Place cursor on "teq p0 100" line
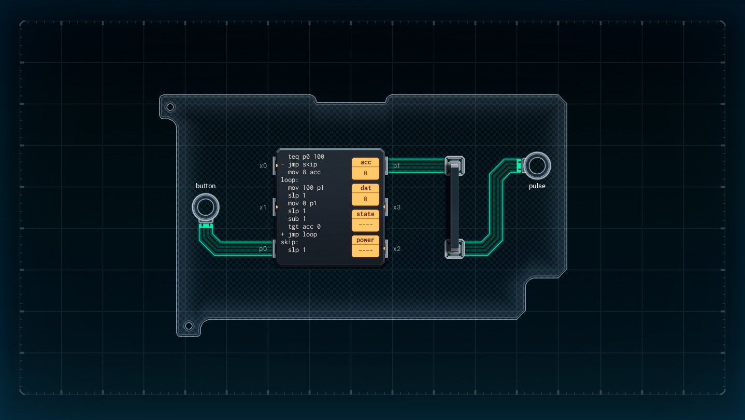Viewport: 745px width, 420px height. pyautogui.click(x=306, y=157)
